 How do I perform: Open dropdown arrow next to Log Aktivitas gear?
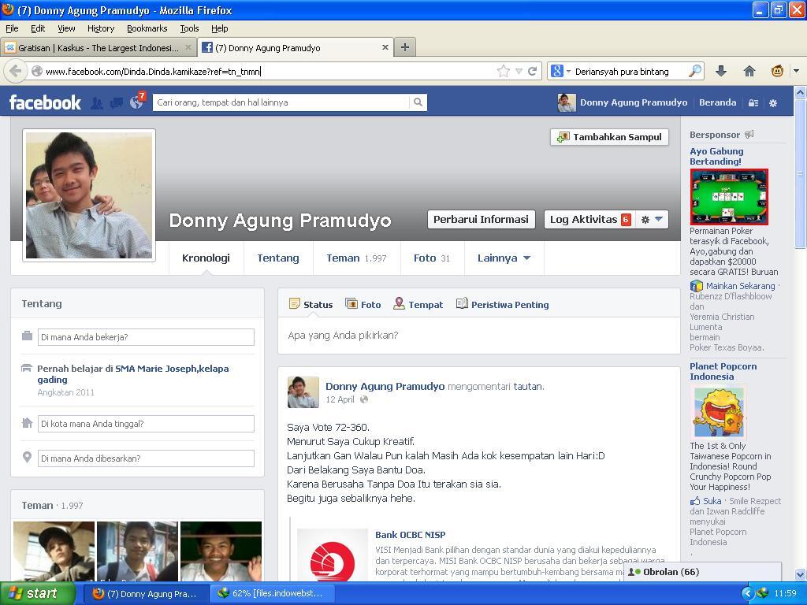point(659,219)
